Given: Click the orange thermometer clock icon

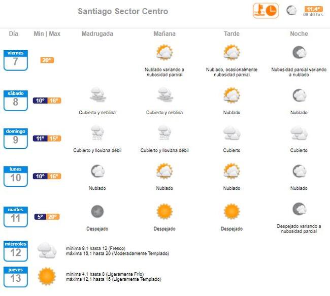Looking at the screenshot, I should 266,11.
